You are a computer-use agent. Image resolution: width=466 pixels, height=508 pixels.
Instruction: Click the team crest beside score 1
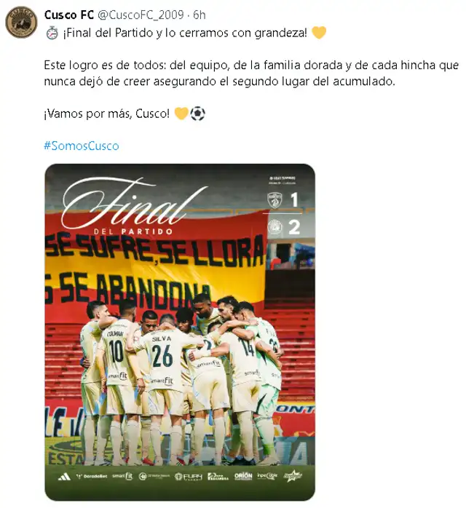[275, 200]
